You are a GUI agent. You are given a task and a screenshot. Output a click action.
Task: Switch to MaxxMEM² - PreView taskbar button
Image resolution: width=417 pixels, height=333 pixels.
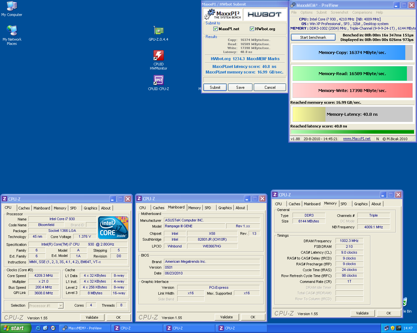pyautogui.click(x=85, y=328)
